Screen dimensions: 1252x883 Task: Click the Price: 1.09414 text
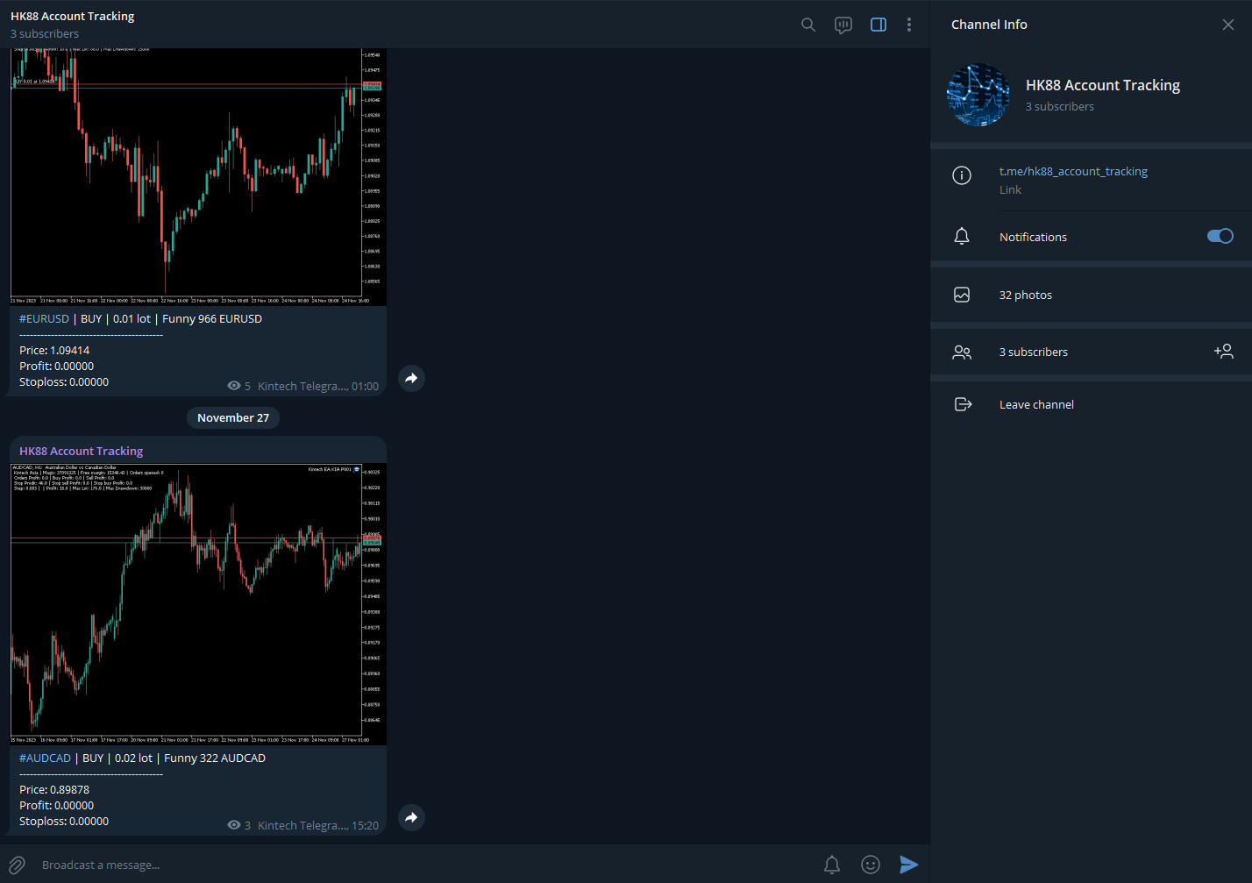click(x=54, y=350)
